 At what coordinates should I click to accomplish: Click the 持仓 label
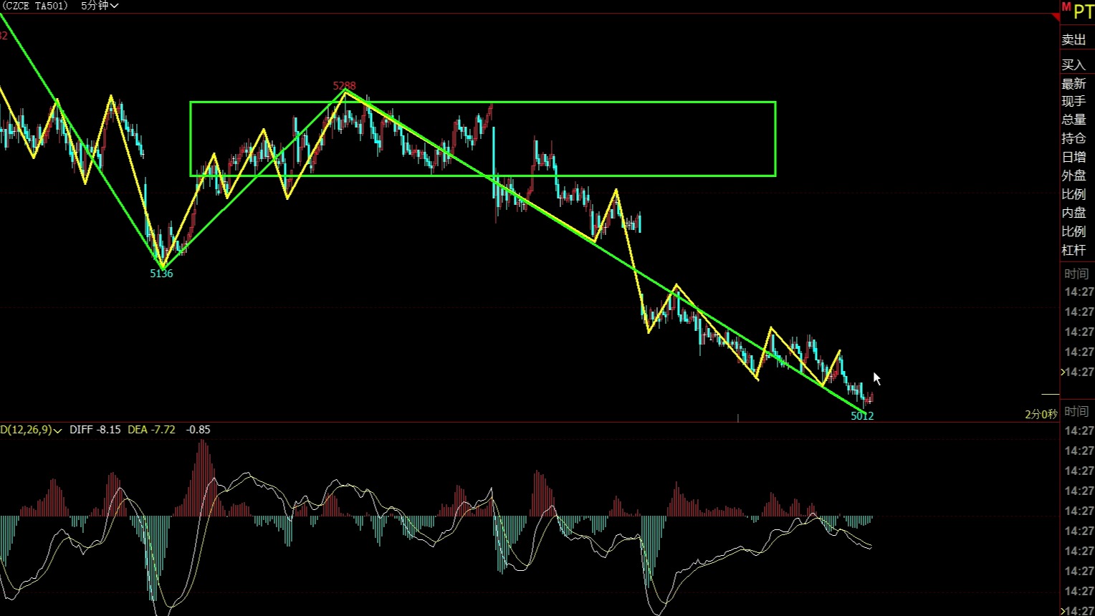(1074, 138)
